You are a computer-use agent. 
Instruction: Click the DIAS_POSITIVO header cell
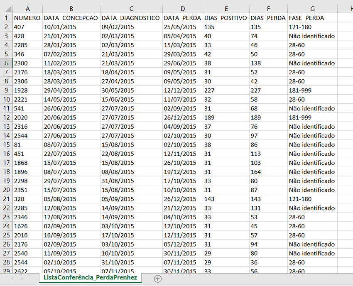226,18
